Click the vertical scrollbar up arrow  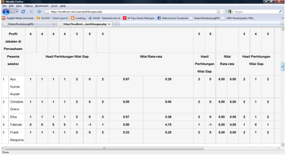click(x=283, y=29)
